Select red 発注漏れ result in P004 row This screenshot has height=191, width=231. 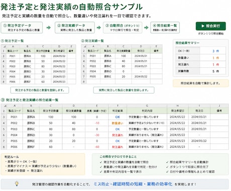click(x=118, y=135)
